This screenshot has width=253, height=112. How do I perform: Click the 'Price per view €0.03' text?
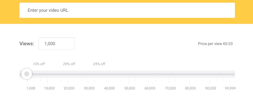(x=215, y=44)
